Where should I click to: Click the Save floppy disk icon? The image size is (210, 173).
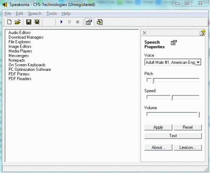point(28,22)
